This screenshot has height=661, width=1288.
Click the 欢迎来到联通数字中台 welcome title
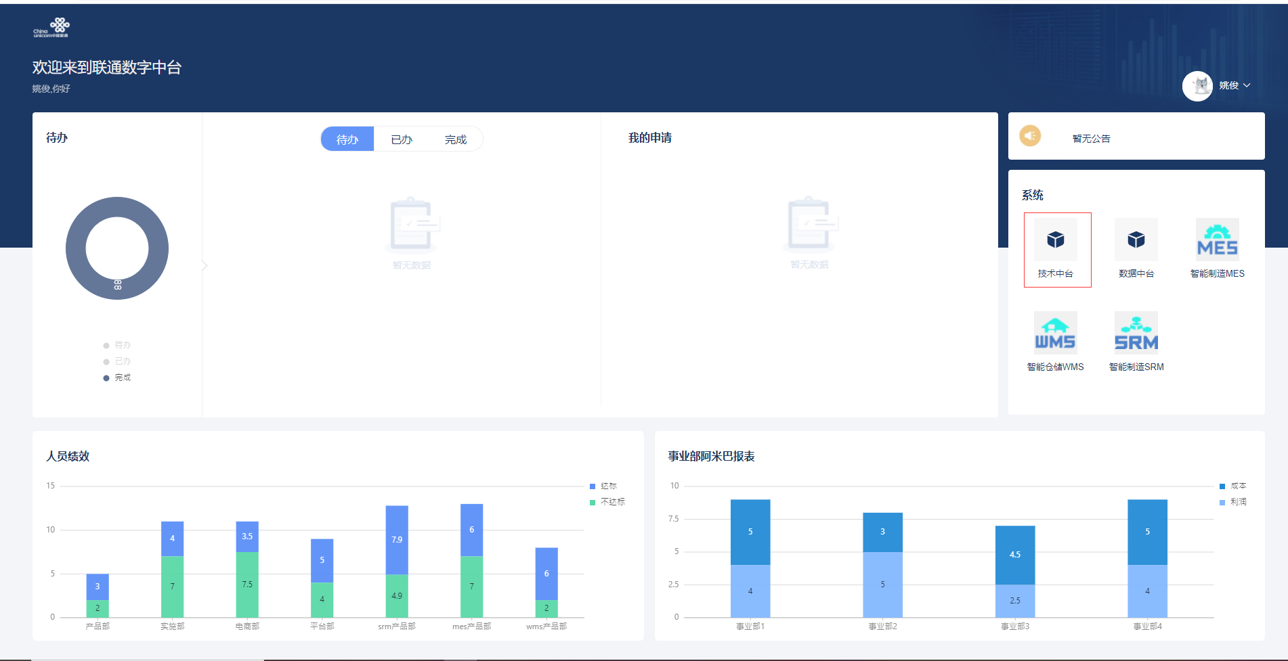point(107,68)
